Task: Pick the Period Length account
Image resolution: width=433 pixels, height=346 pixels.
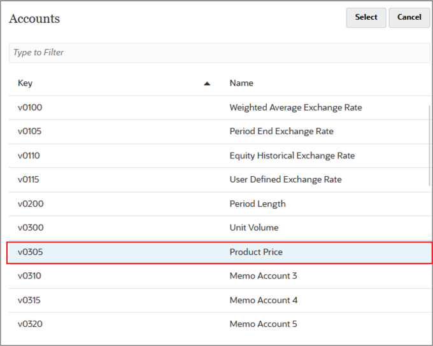Action: tap(258, 204)
